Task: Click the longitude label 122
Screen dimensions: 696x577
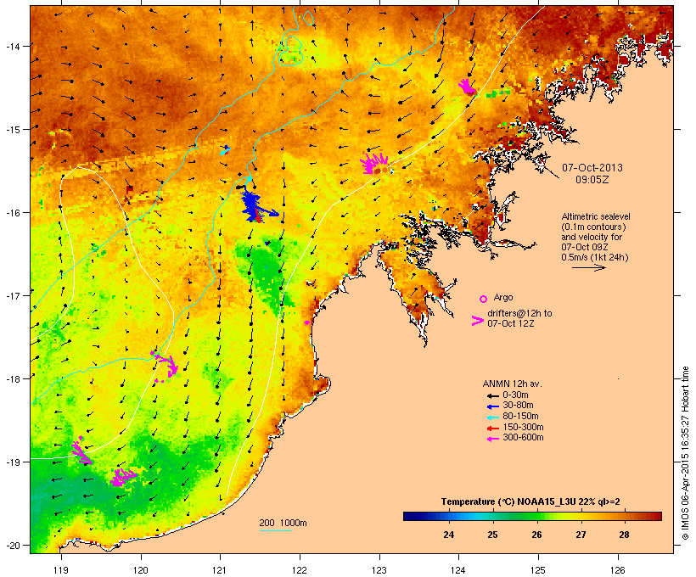Action: click(300, 570)
